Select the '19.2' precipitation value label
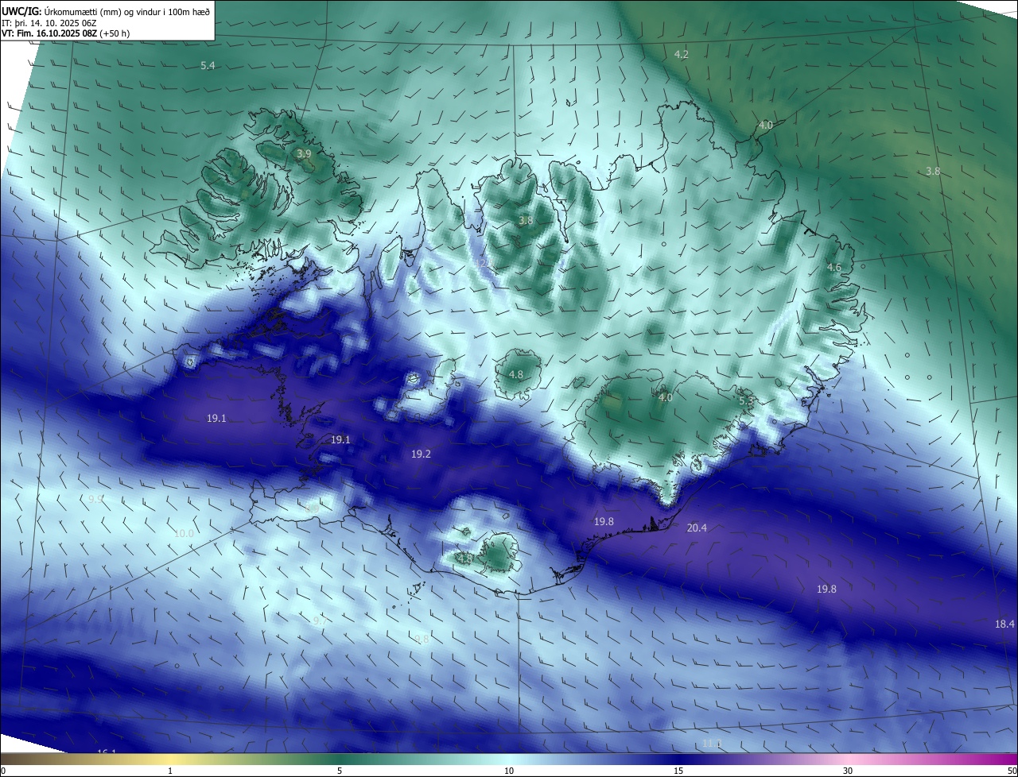Image resolution: width=1018 pixels, height=777 pixels. tap(421, 454)
